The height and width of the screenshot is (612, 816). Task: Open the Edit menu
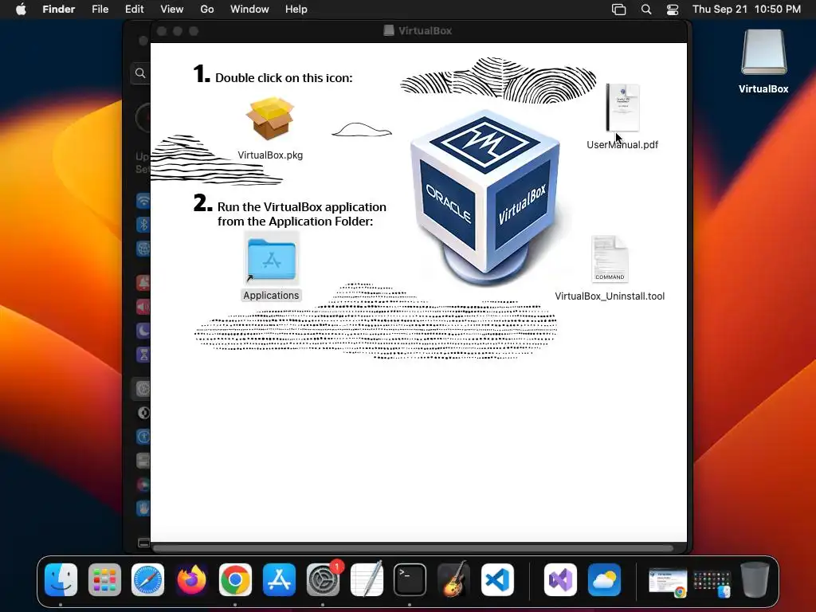point(134,10)
